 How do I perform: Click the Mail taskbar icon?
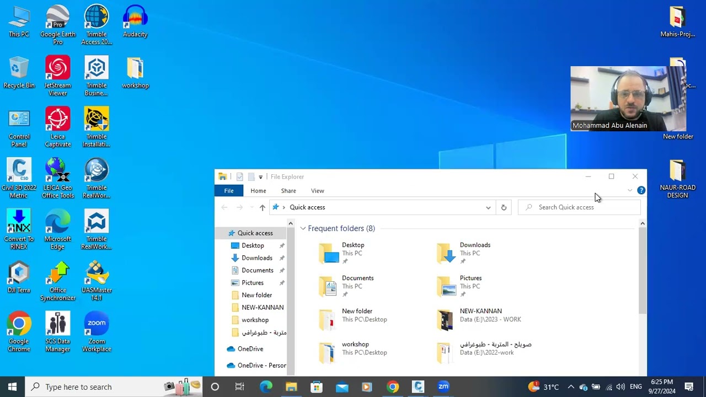[342, 387]
